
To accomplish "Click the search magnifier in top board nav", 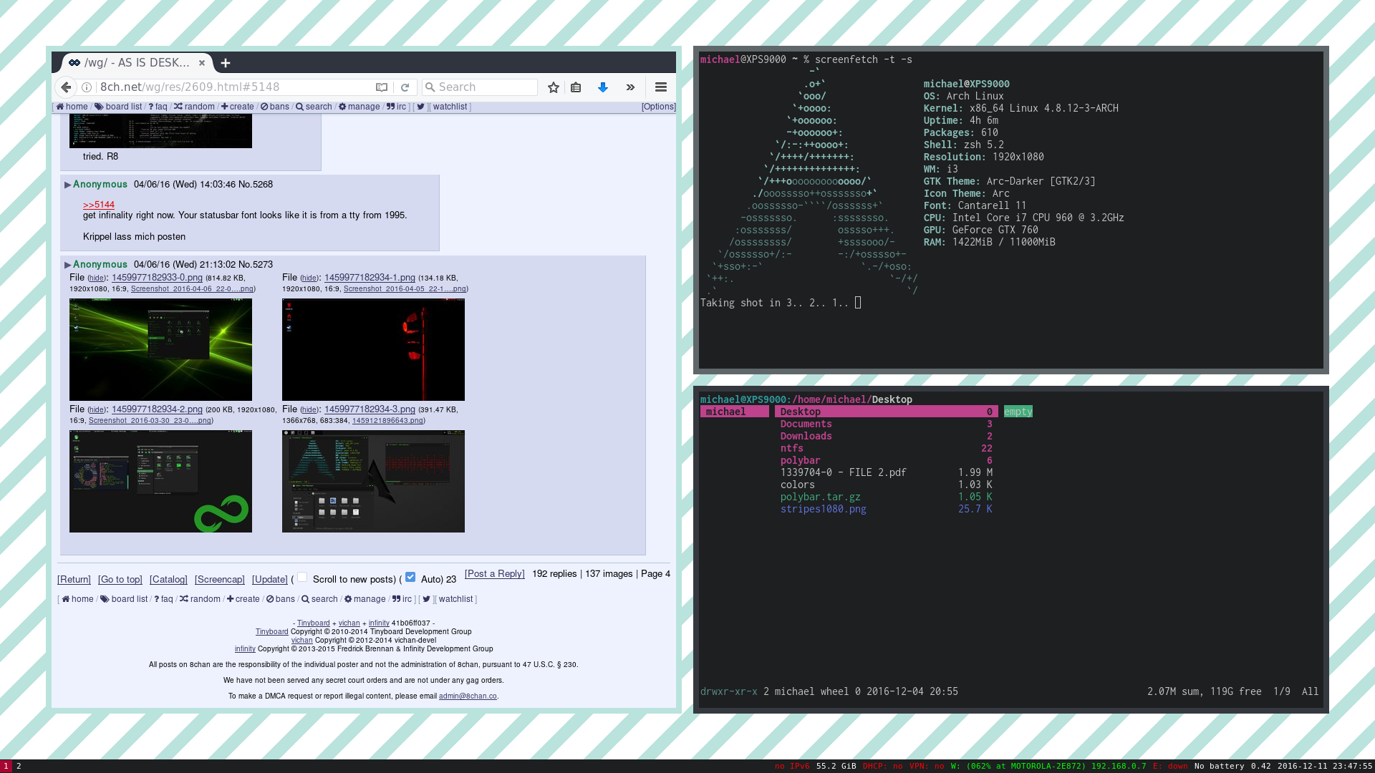I will (299, 107).
